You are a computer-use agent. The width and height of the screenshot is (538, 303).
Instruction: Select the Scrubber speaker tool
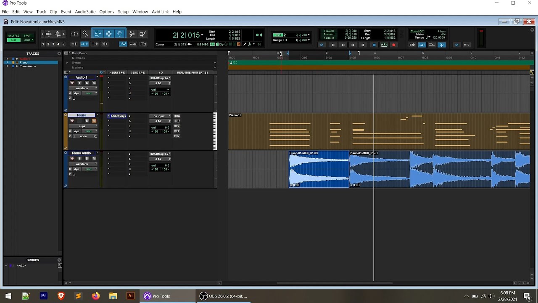tap(132, 34)
